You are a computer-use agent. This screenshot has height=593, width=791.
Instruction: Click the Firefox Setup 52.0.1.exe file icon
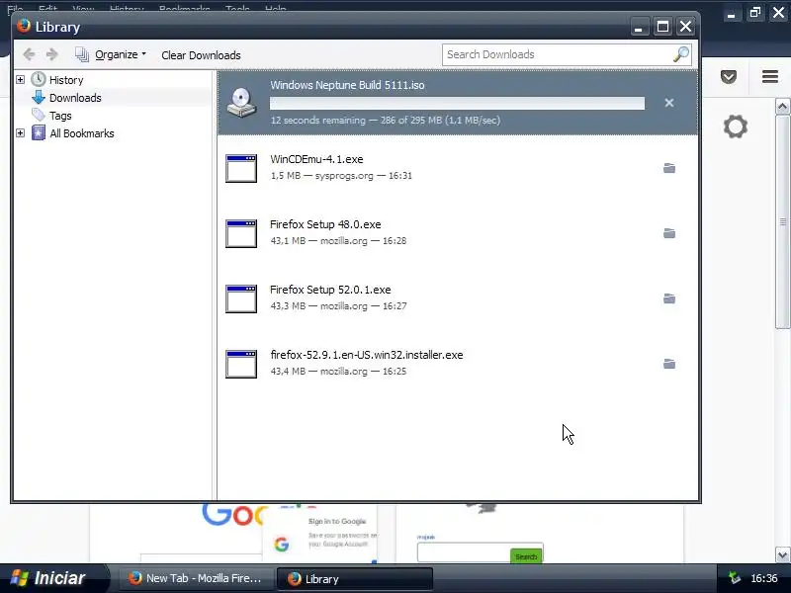pos(241,298)
